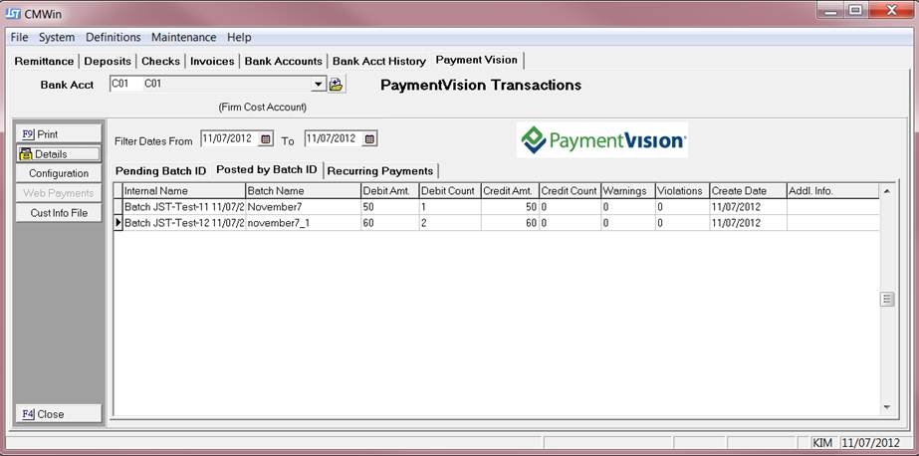This screenshot has height=456, width=919.
Task: Select the row indicator arrow for Batch JST-Test-12
Action: (118, 224)
